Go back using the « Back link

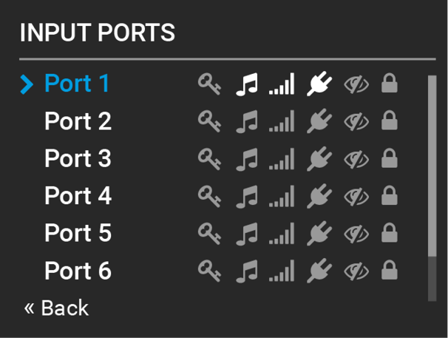click(x=56, y=308)
